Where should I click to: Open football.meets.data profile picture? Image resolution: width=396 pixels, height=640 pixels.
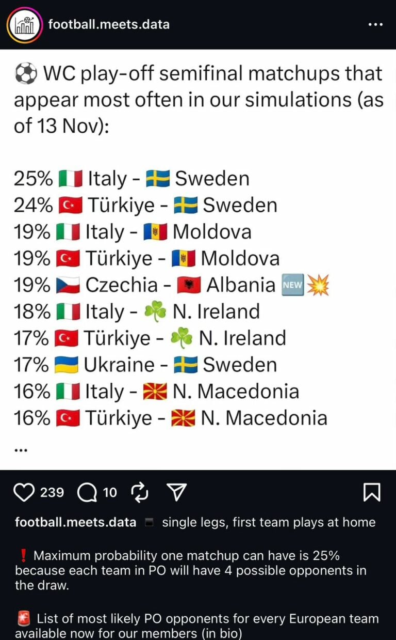(x=24, y=25)
